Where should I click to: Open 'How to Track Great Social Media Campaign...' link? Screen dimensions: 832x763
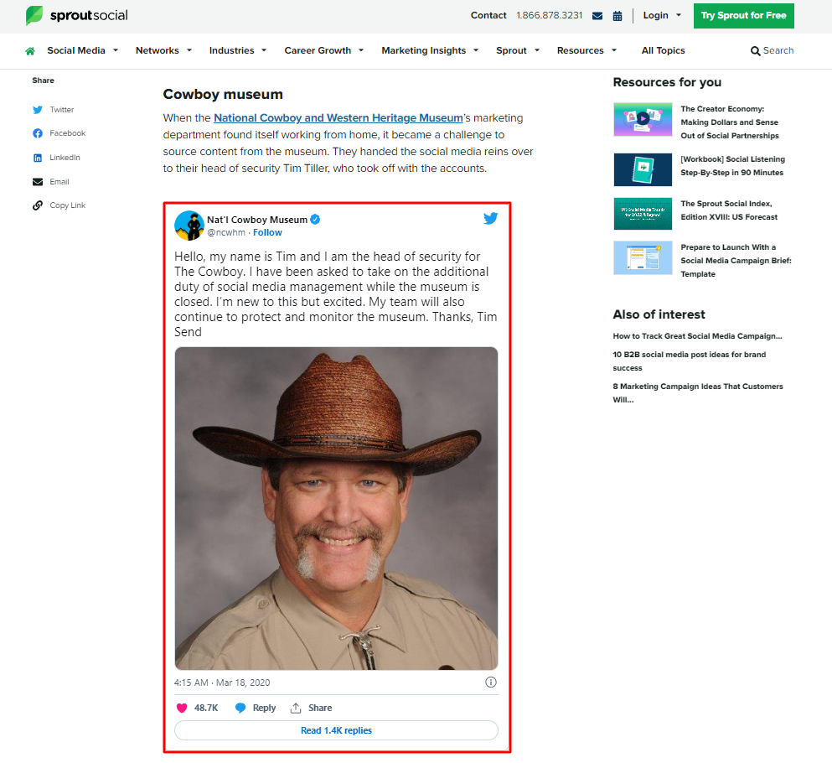pos(697,336)
